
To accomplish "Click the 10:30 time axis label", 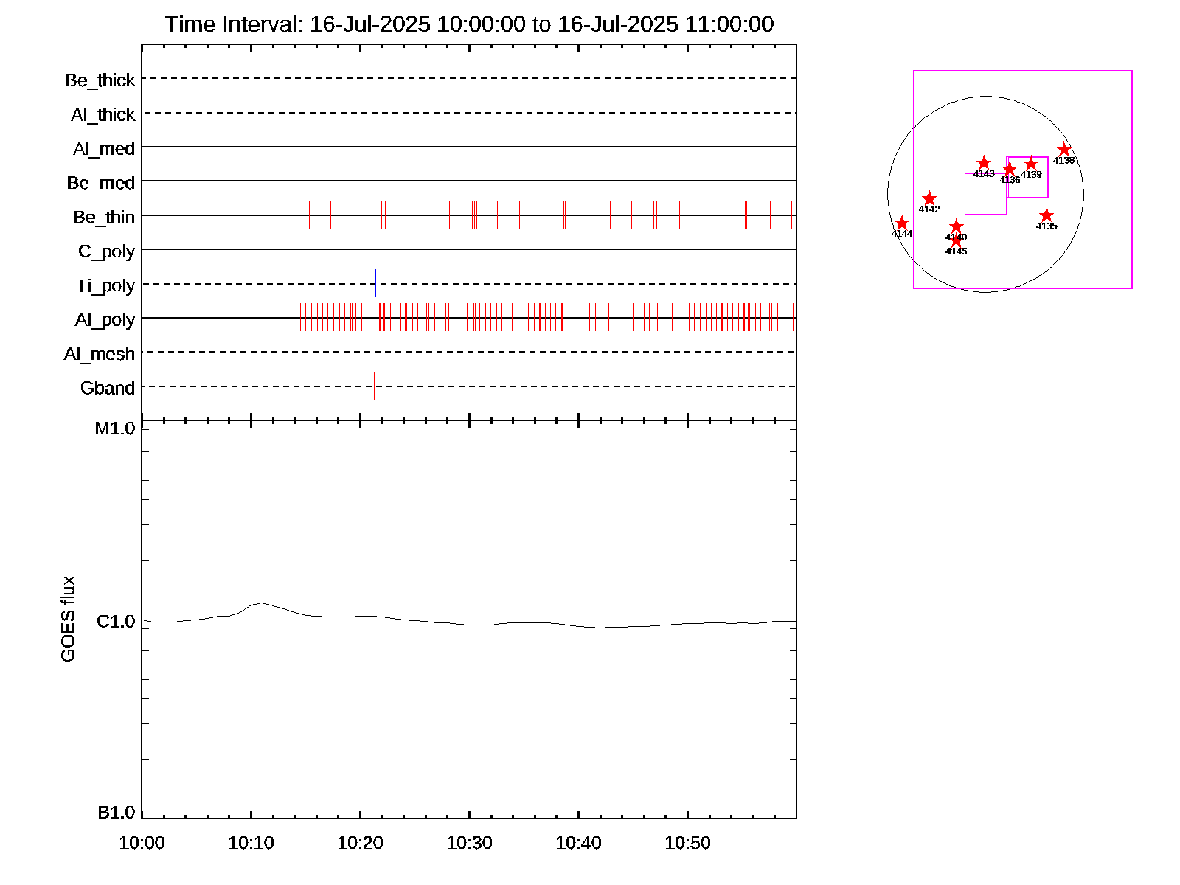I will (469, 843).
